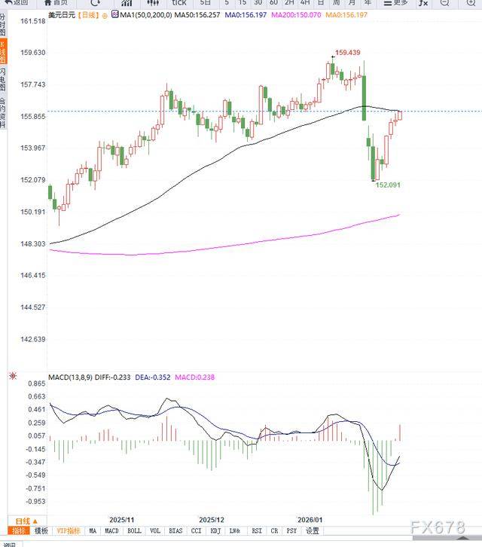This screenshot has width=482, height=547.
Task: Select the KDJ indicator tab
Action: coord(215,530)
